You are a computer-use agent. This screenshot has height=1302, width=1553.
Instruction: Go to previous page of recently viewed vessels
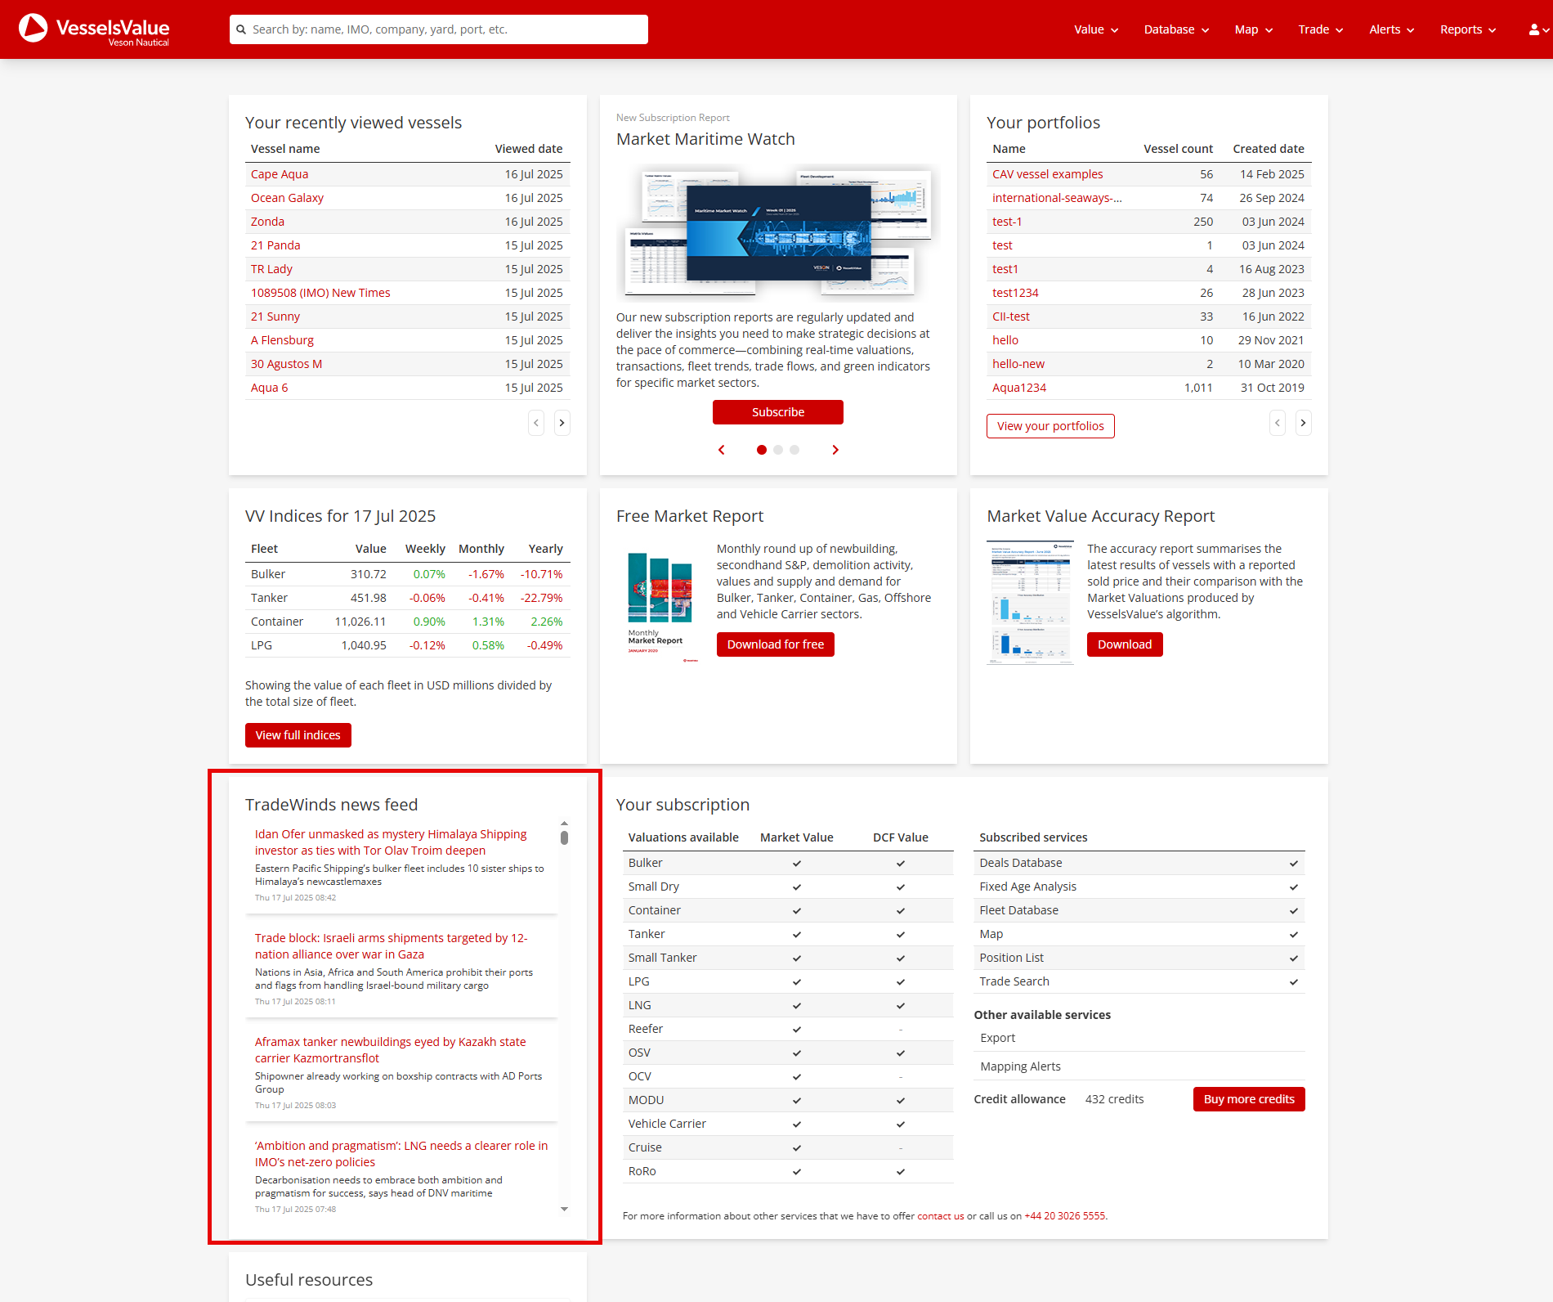[536, 423]
